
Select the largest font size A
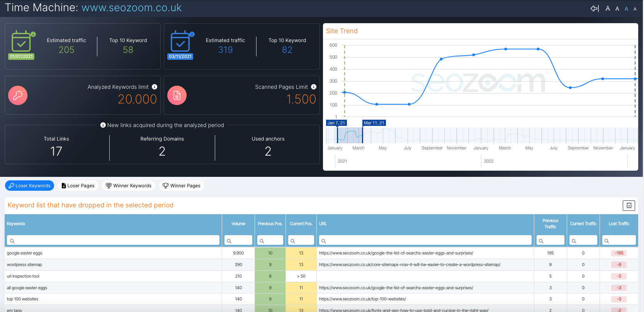pos(608,8)
